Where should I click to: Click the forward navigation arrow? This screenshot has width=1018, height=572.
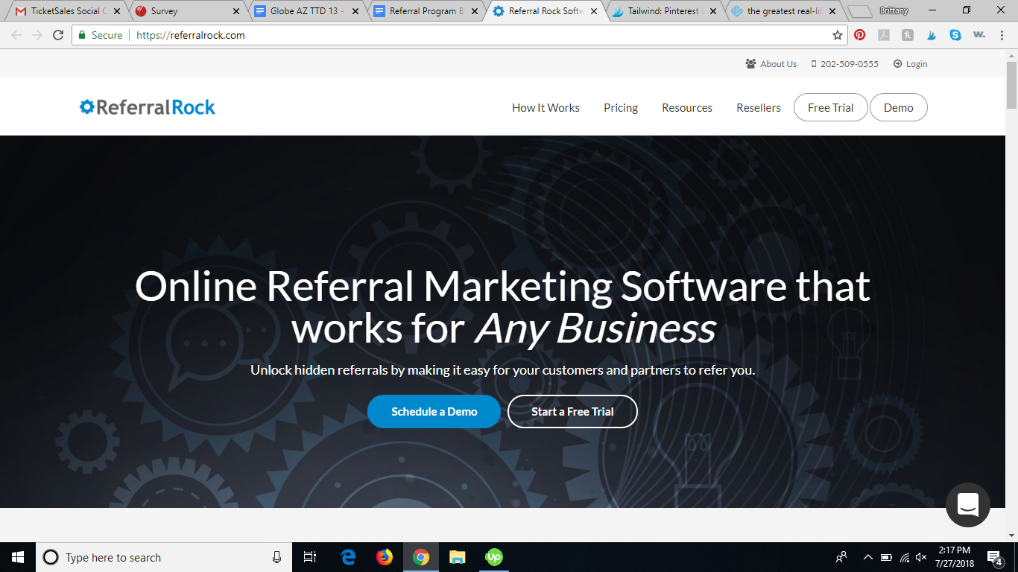coord(37,35)
